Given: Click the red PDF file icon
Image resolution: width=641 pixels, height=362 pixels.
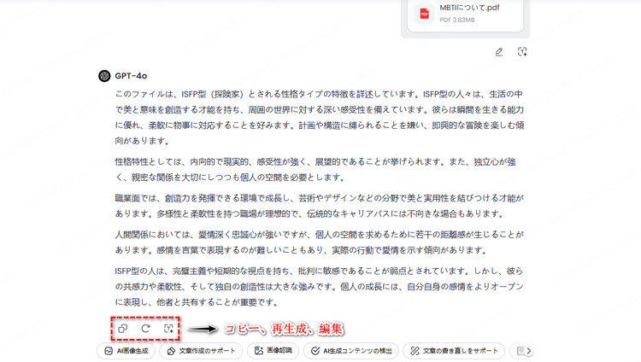Looking at the screenshot, I should (x=424, y=14).
